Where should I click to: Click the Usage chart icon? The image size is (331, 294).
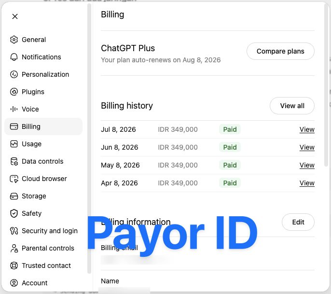(14, 144)
